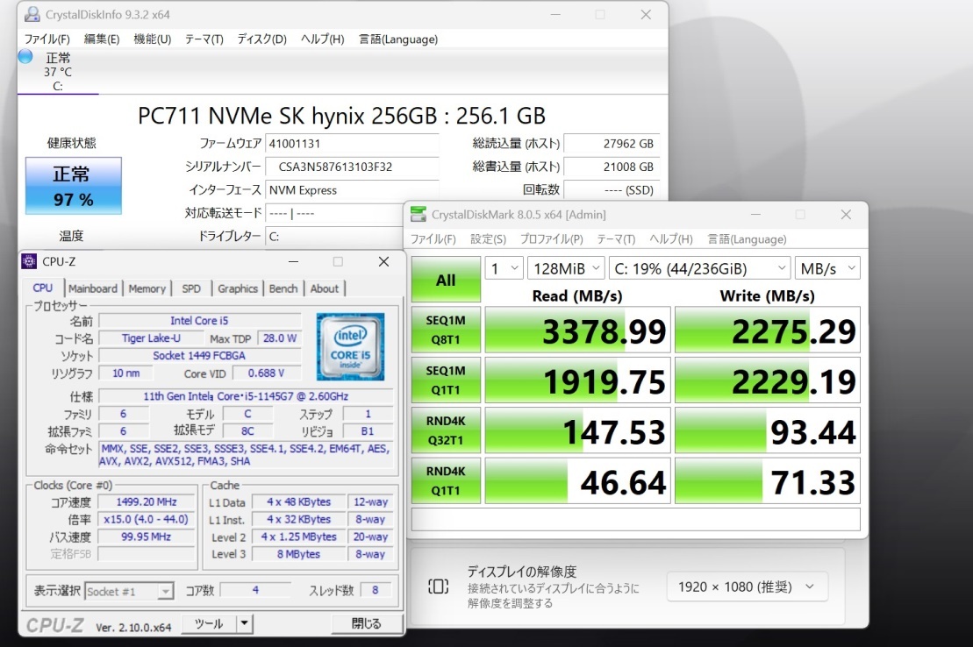Click the empty comment field in CrystalDiskMark

pos(635,519)
